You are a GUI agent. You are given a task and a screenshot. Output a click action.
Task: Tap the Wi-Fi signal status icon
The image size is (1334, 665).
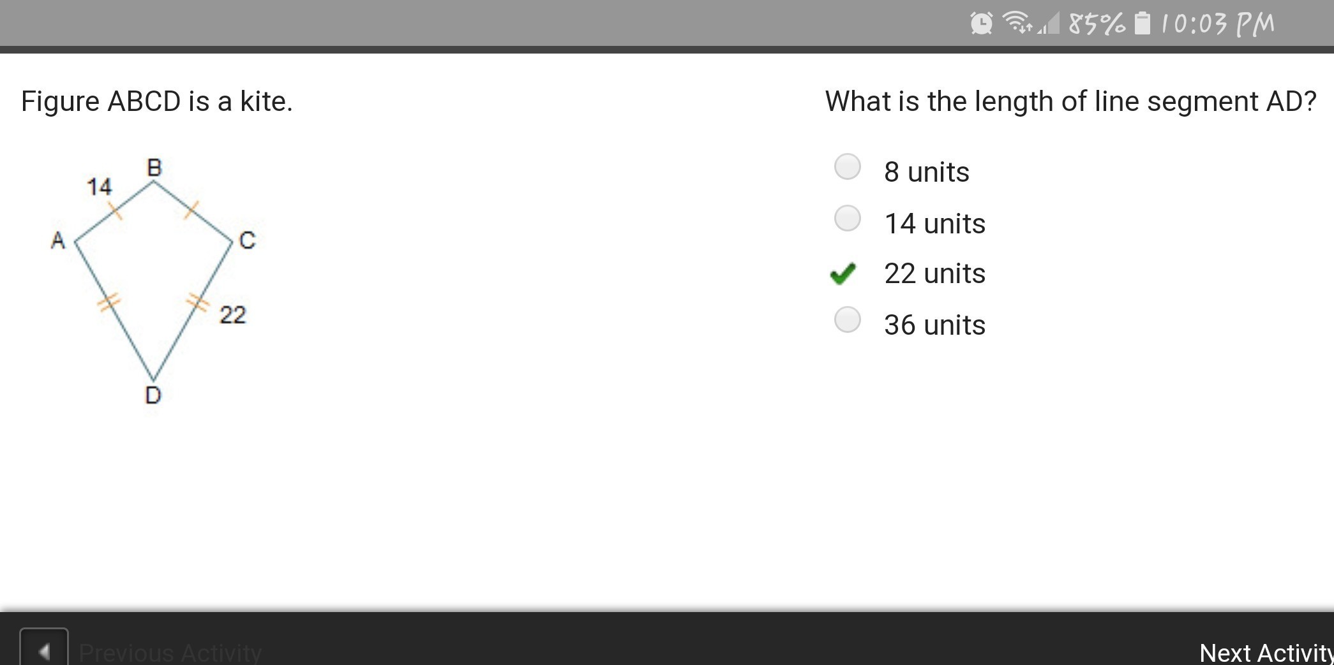coord(1018,23)
